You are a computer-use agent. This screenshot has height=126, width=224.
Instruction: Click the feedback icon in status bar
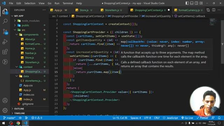coord(213,118)
